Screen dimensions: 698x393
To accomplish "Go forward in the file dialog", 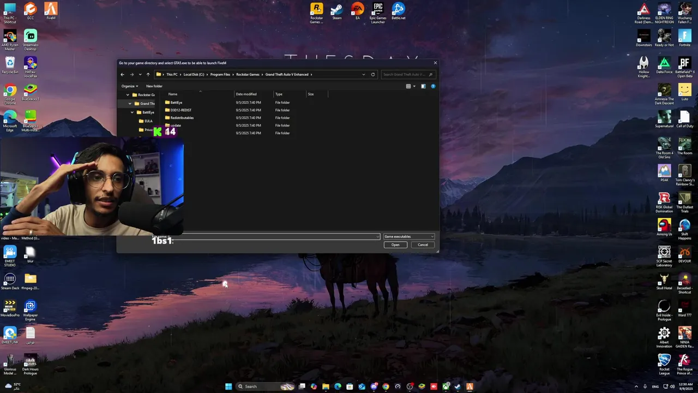I will tap(131, 74).
